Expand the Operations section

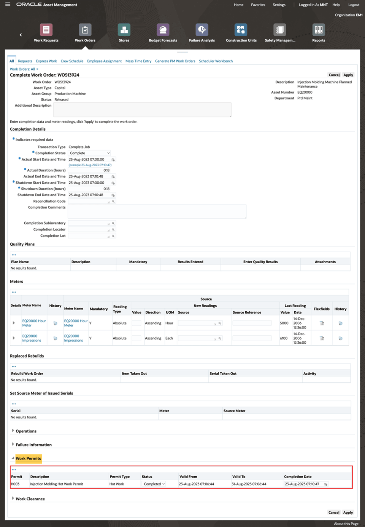pyautogui.click(x=13, y=431)
